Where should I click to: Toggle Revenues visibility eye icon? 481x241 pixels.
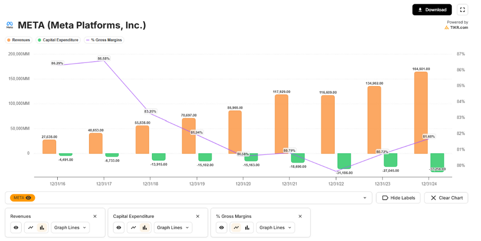point(16,228)
